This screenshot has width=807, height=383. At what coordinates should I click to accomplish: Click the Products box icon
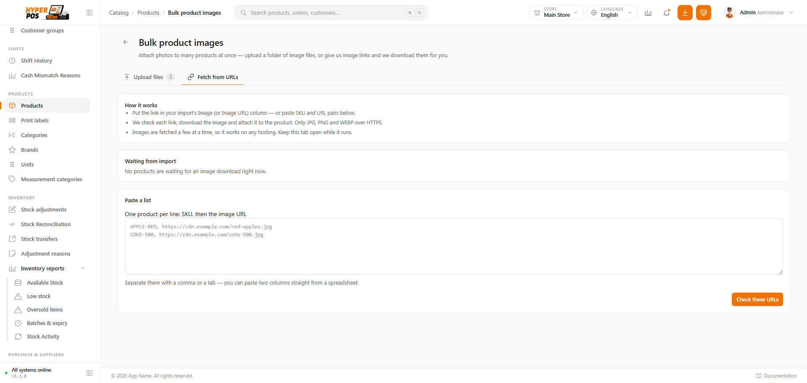(x=12, y=106)
